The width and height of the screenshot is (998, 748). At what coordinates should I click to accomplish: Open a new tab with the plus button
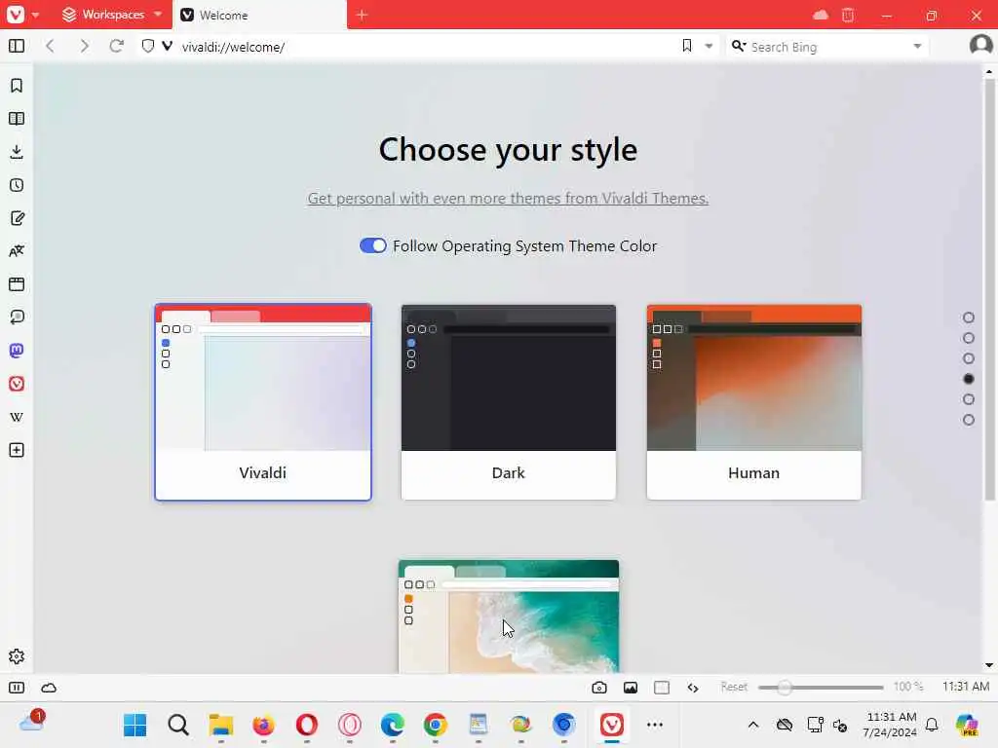(362, 15)
